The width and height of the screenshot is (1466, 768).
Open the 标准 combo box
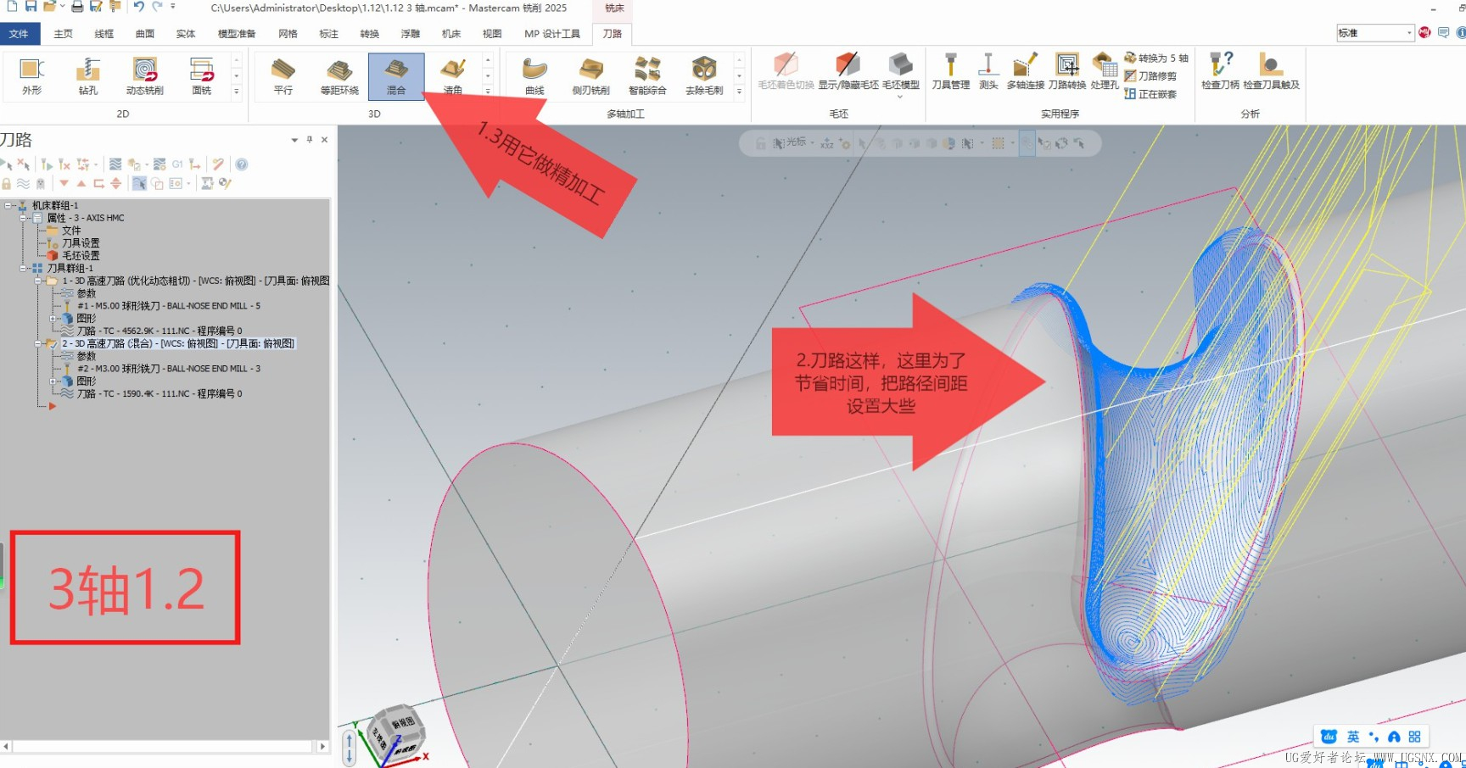1375,33
